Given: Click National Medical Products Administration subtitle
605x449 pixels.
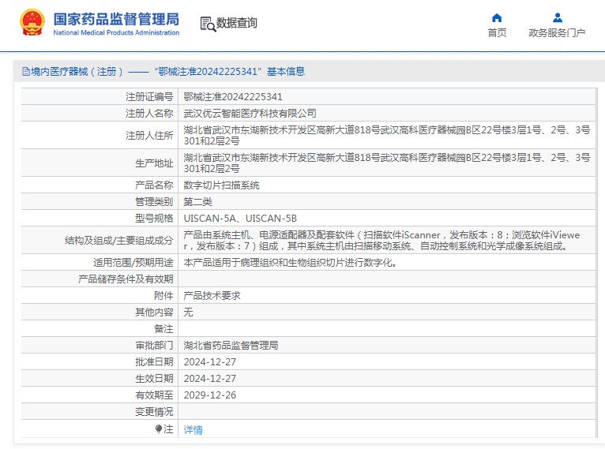Looking at the screenshot, I should (x=116, y=33).
